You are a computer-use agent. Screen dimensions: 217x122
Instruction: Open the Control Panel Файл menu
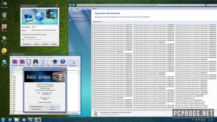point(71,9)
